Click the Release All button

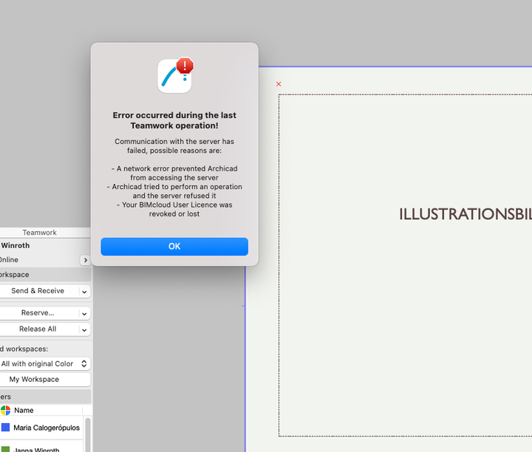38,329
